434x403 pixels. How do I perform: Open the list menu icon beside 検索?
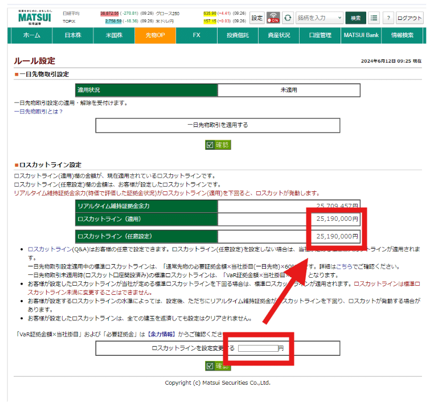click(x=374, y=18)
